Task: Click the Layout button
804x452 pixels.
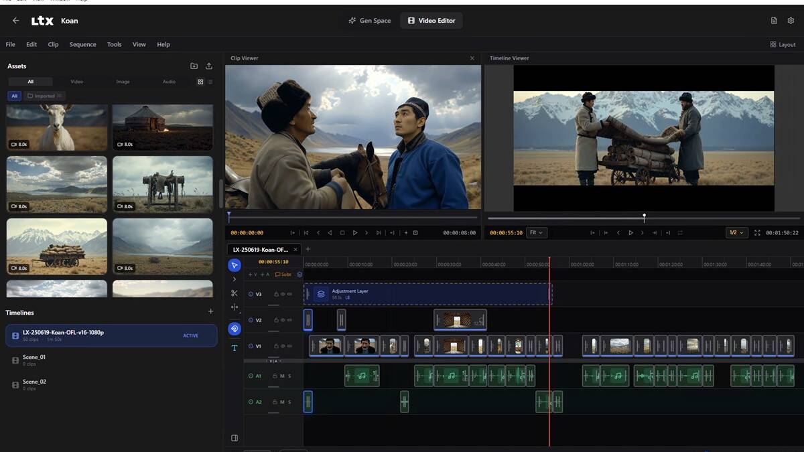Action: (783, 45)
